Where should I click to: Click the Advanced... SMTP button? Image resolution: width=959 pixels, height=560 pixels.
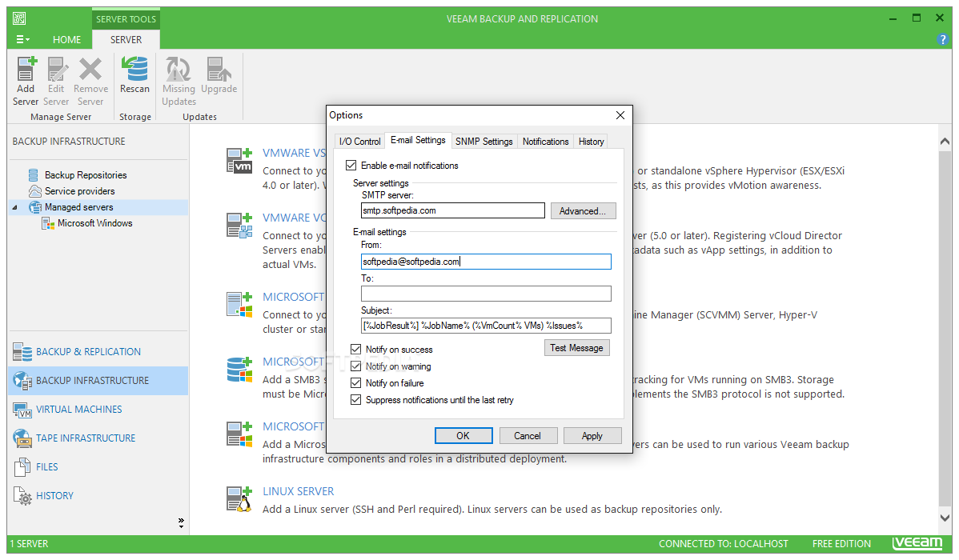[x=583, y=211]
